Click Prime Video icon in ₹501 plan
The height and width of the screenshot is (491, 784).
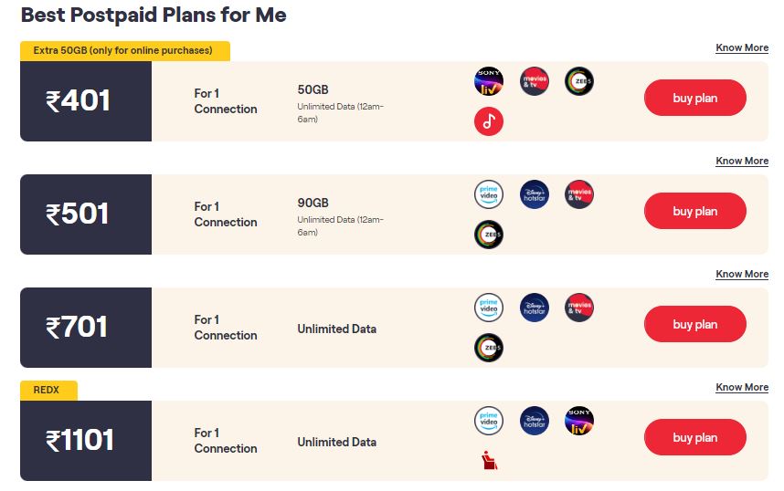(x=489, y=194)
